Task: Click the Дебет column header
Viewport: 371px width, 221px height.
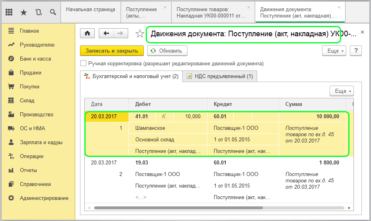Action: point(168,104)
